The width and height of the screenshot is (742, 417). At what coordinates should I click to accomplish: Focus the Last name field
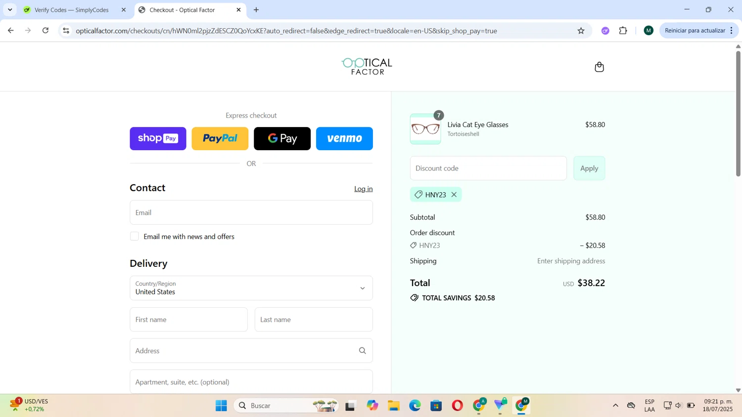314,320
